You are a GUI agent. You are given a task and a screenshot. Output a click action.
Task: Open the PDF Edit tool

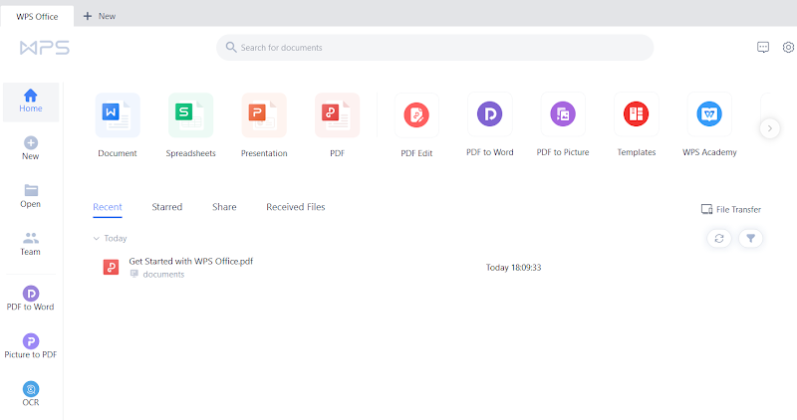[416, 125]
